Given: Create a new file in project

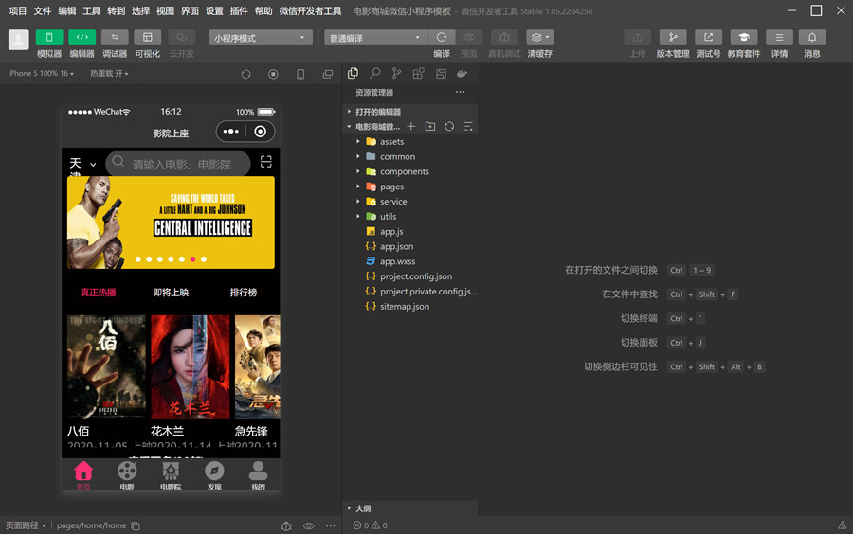Looking at the screenshot, I should tap(411, 126).
